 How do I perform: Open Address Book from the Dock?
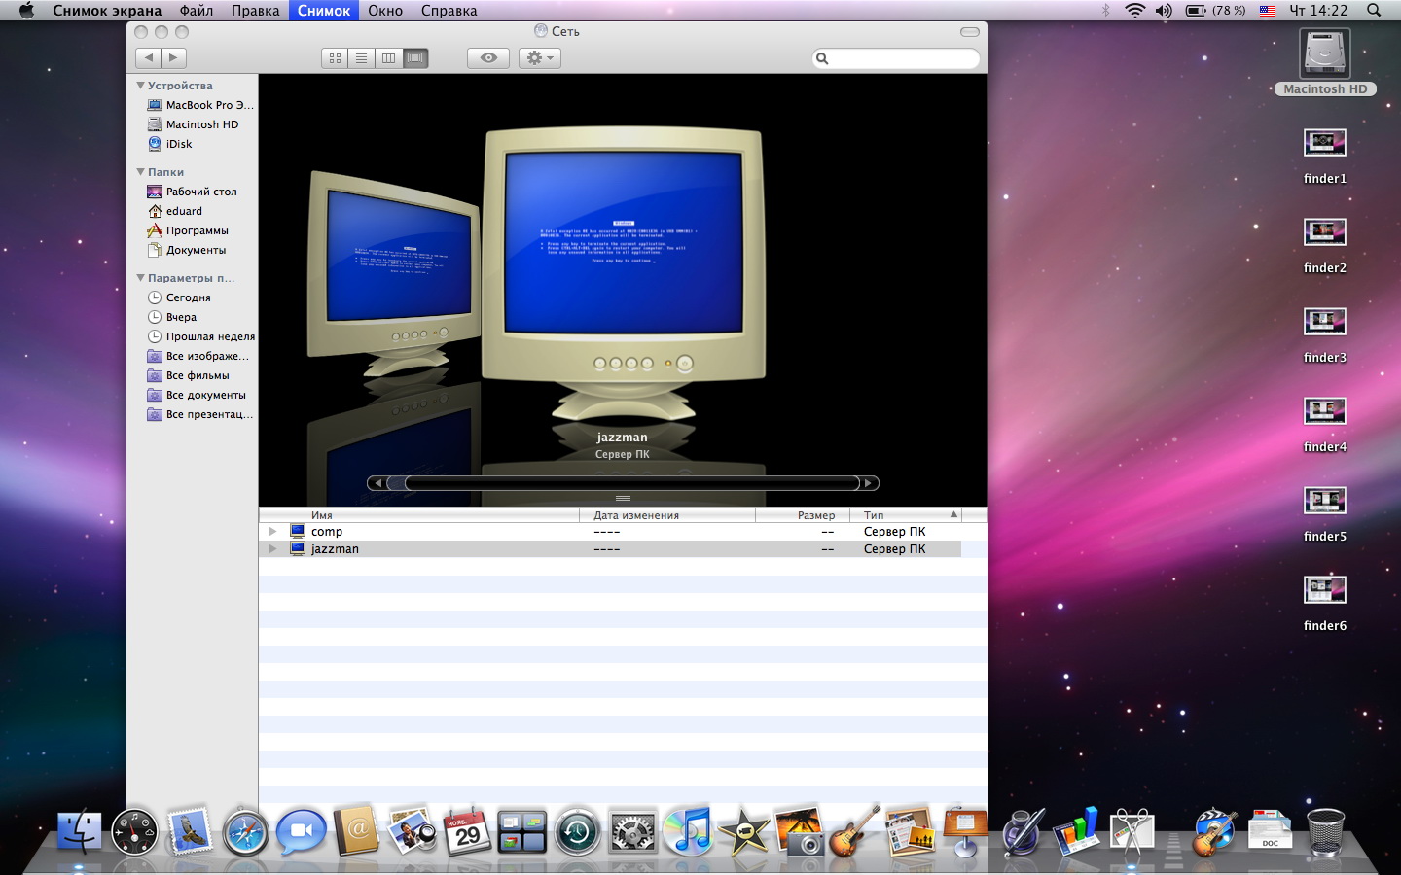[x=356, y=831]
